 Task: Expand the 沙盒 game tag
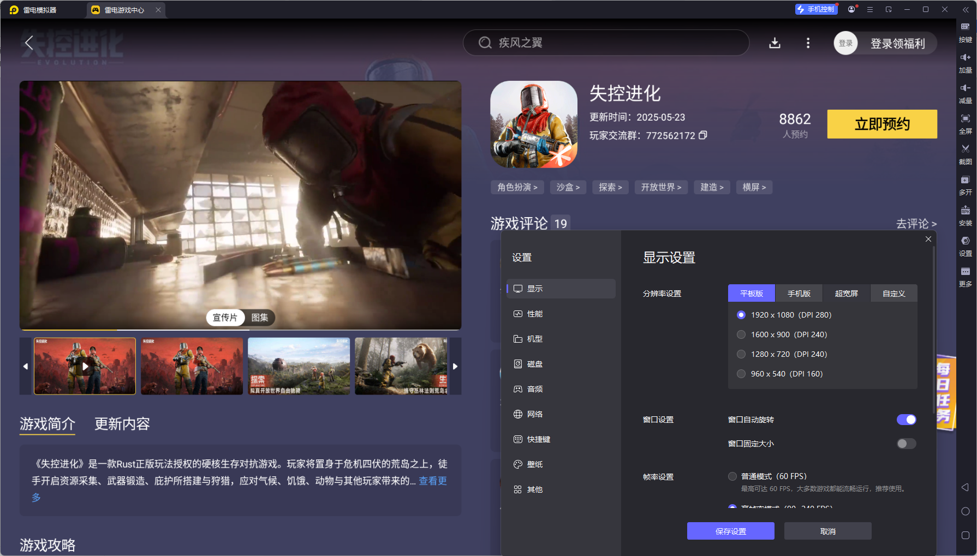point(568,187)
